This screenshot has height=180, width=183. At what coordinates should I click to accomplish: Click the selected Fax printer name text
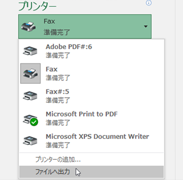pyautogui.click(x=49, y=21)
